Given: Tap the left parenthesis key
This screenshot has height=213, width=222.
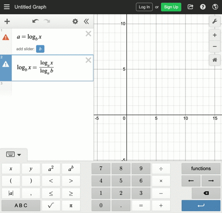Looking at the screenshot, I should [11, 181].
